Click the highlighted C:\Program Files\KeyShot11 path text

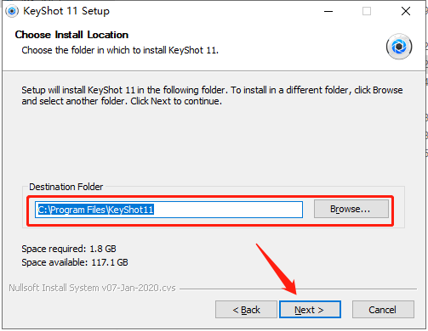[x=96, y=210]
